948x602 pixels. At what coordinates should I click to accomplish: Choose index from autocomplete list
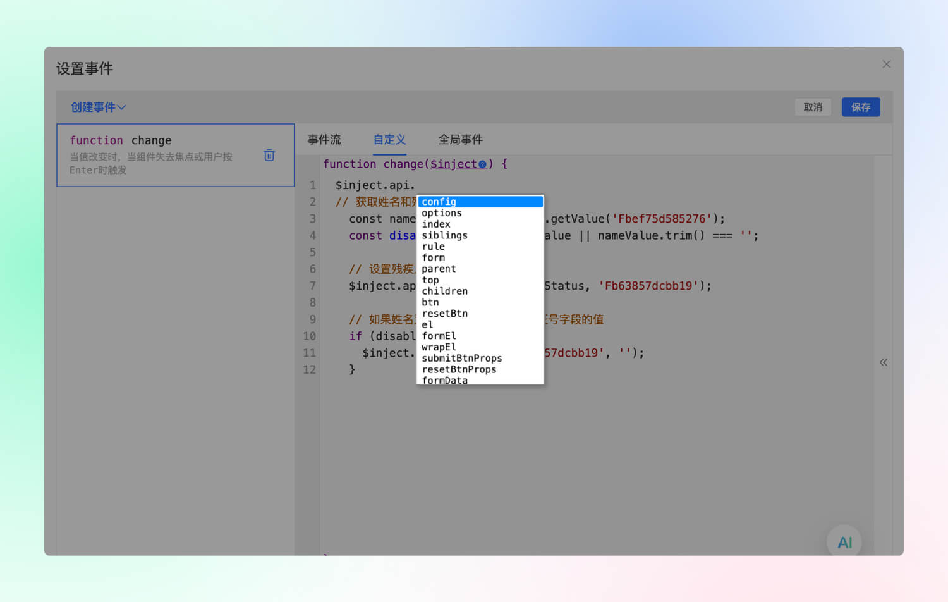click(480, 224)
